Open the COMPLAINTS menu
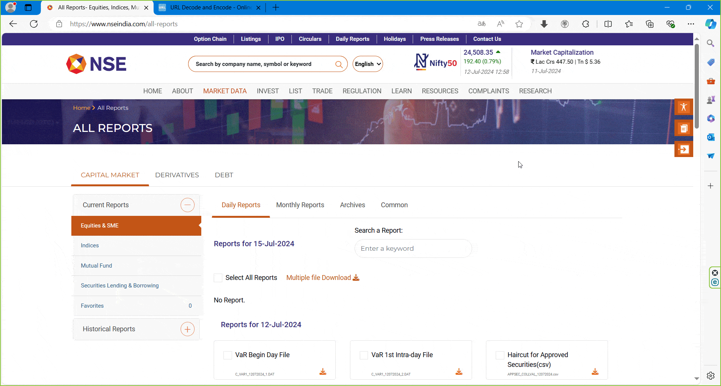 (489, 91)
